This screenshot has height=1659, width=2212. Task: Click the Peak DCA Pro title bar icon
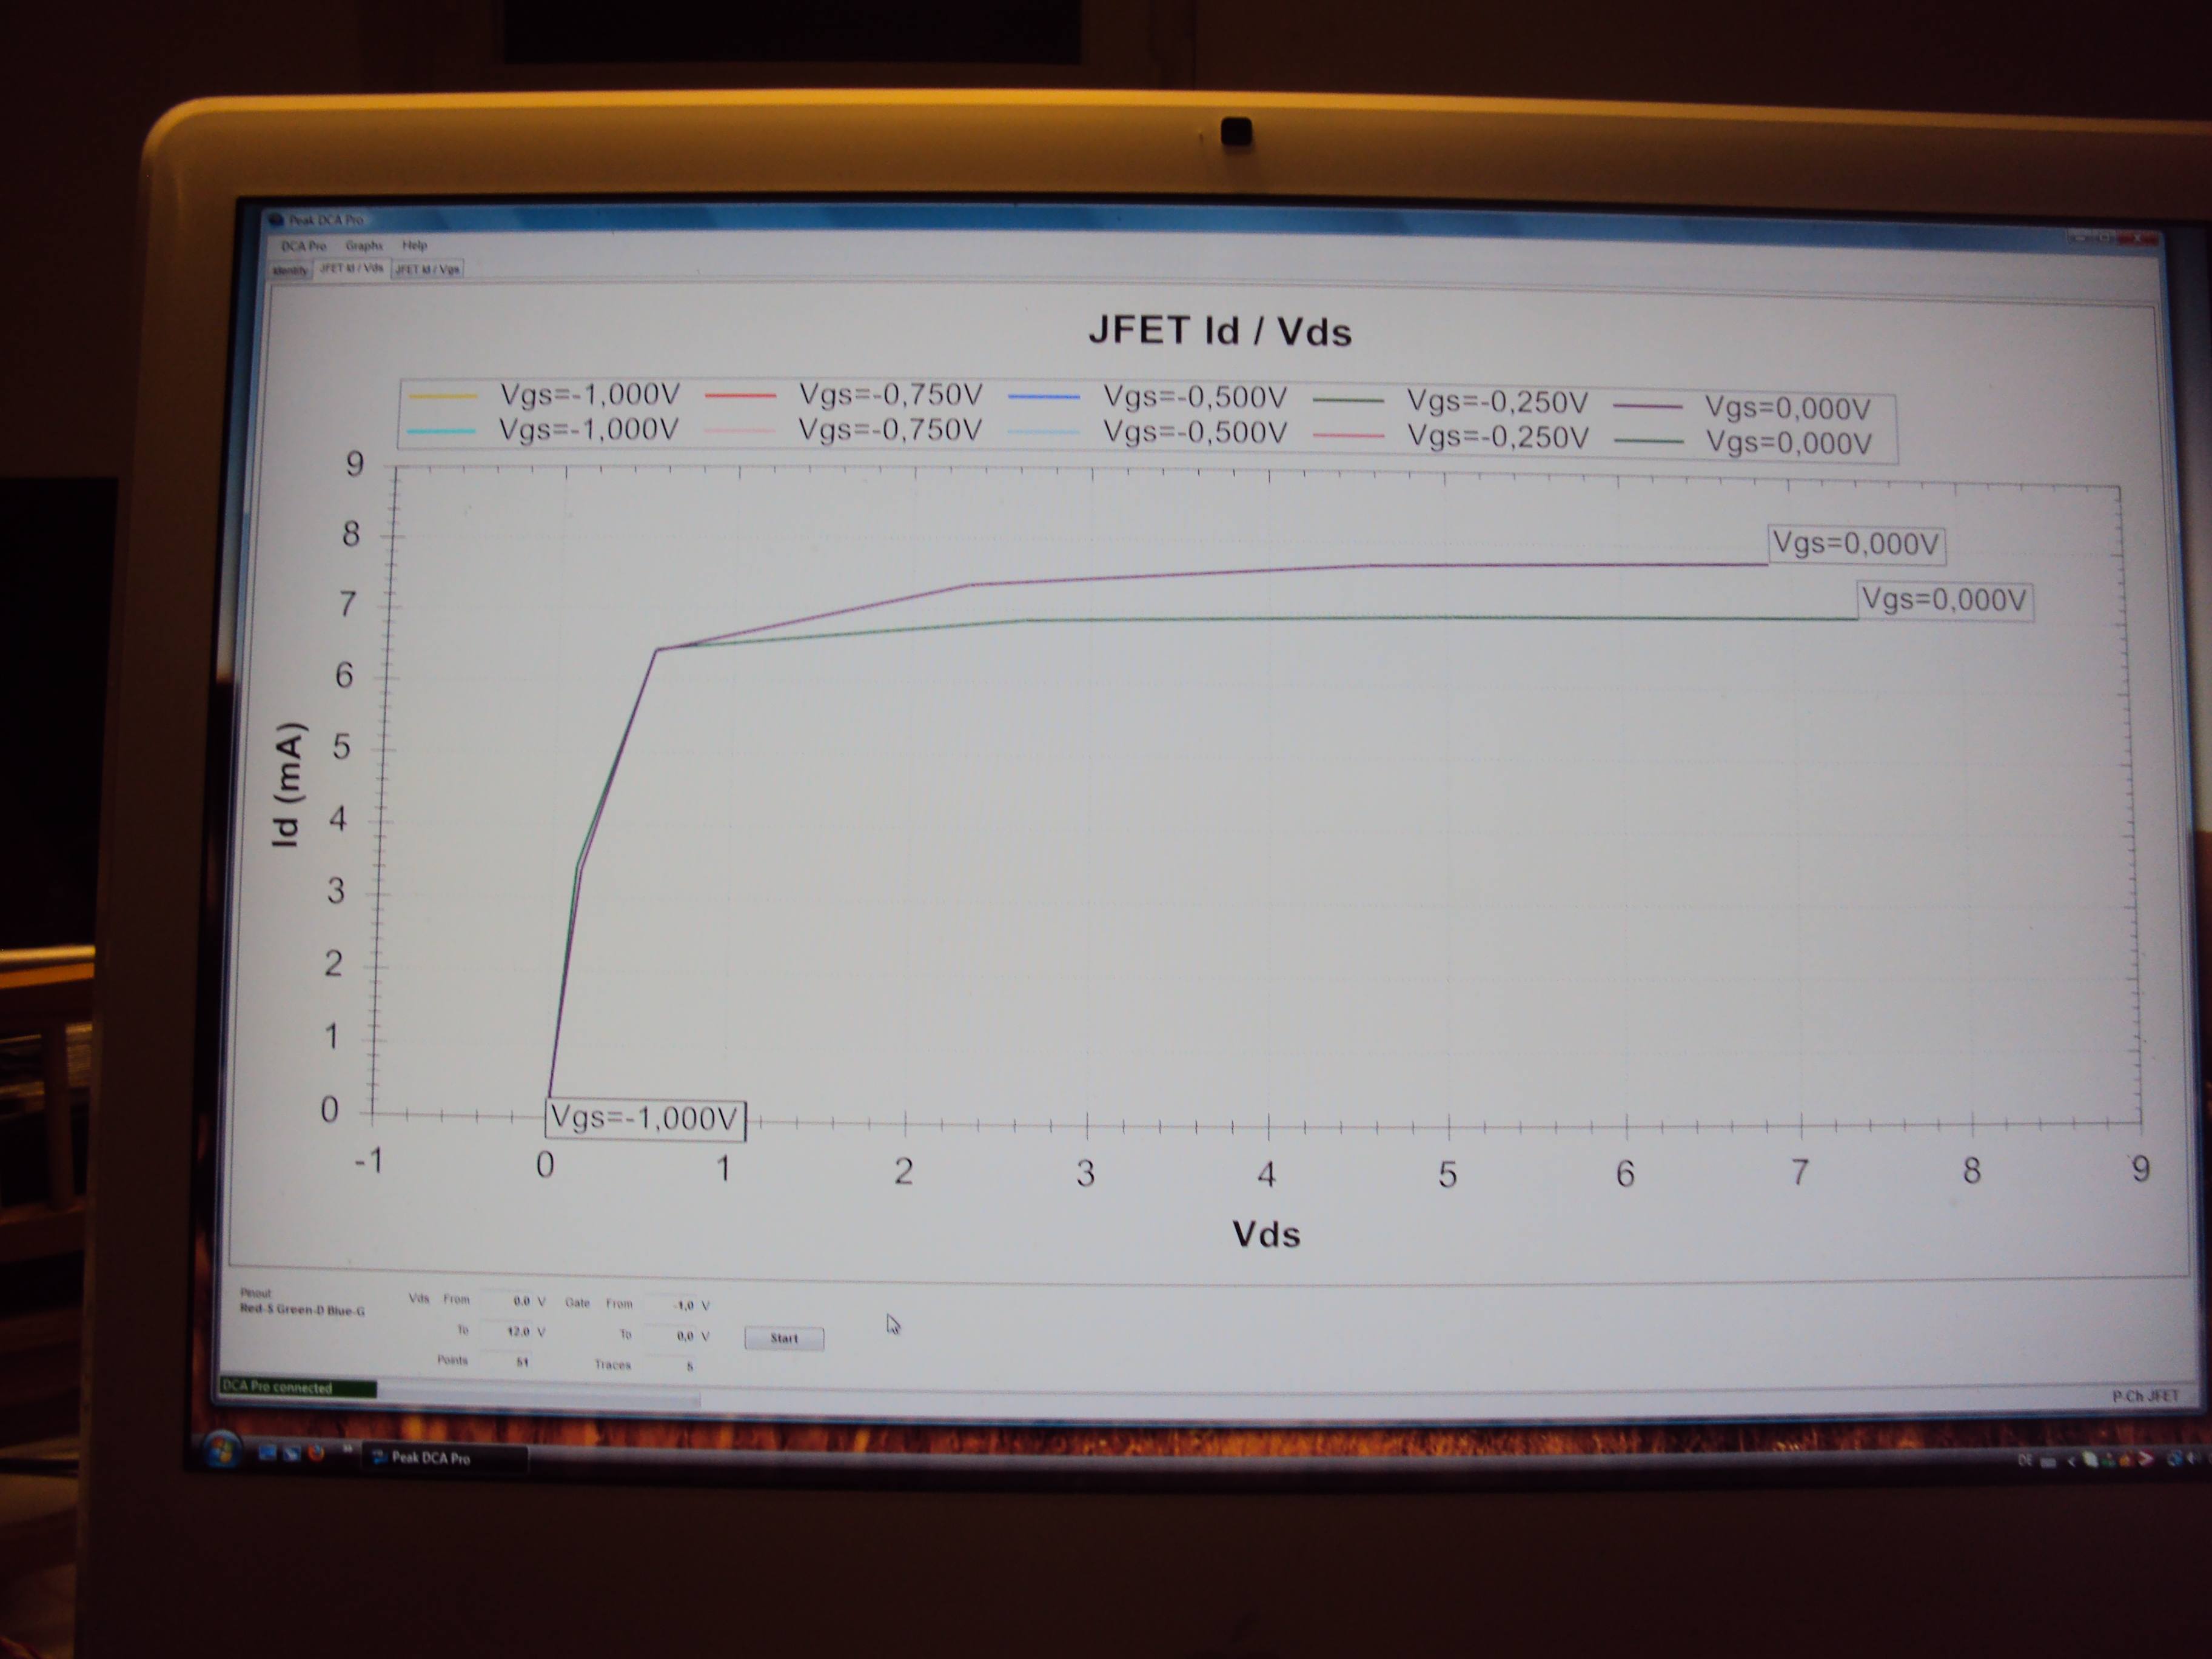click(277, 219)
